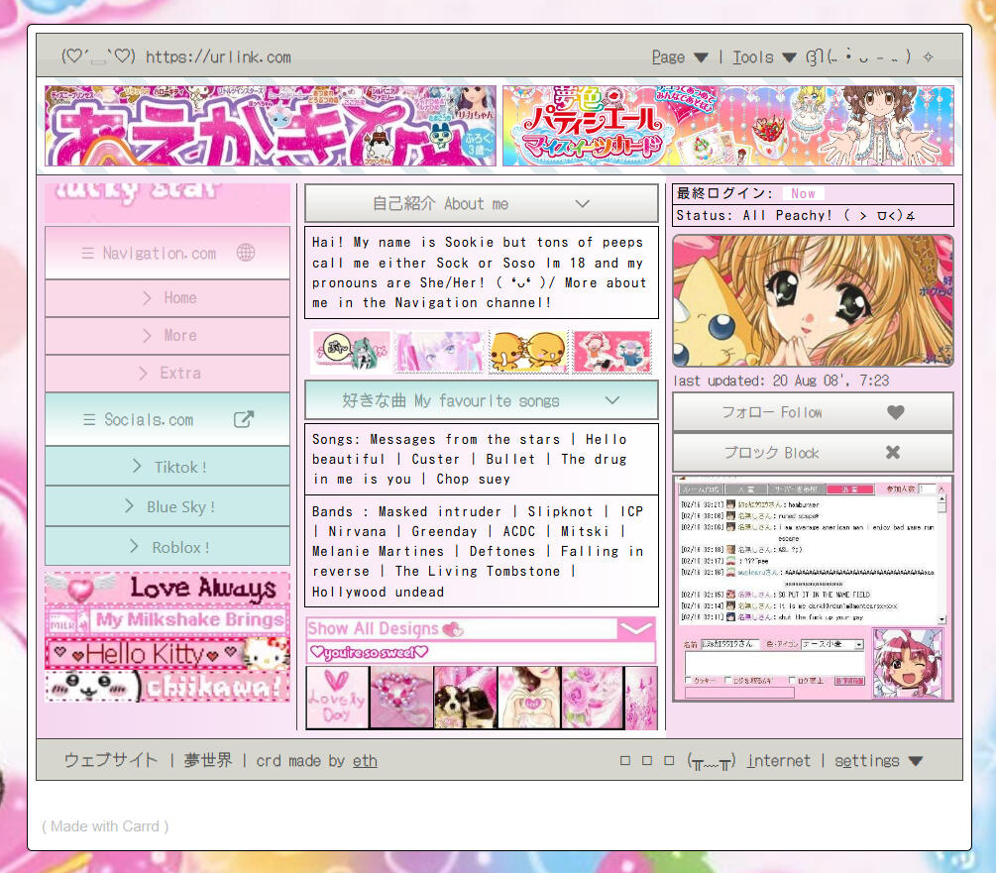The width and height of the screenshot is (996, 873).
Task: Click the Status: All Peachy! text
Action: (795, 215)
